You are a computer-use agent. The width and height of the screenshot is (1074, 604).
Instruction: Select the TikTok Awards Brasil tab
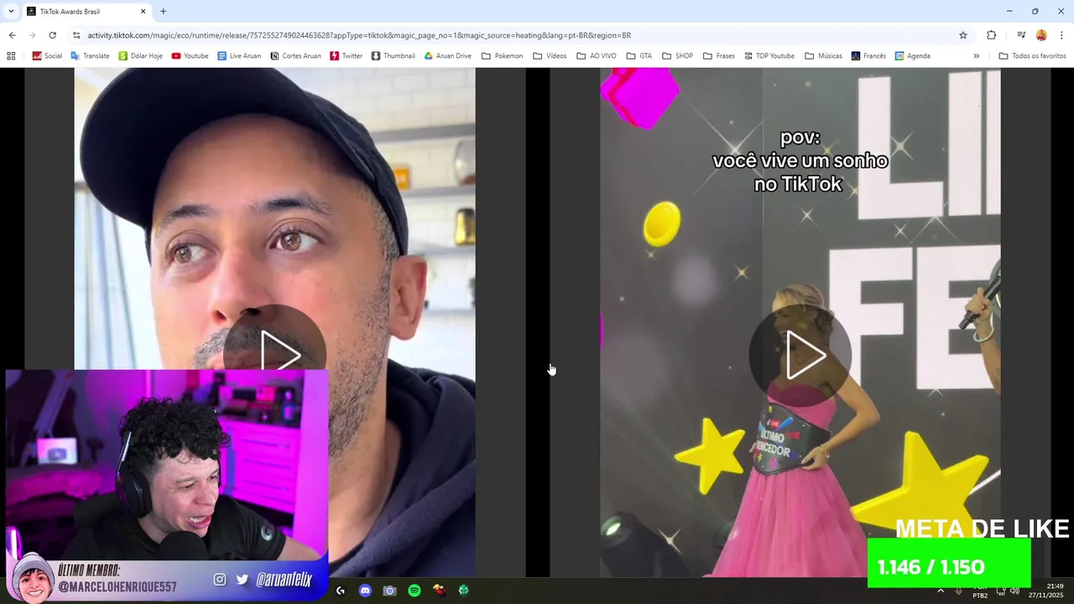pos(86,12)
